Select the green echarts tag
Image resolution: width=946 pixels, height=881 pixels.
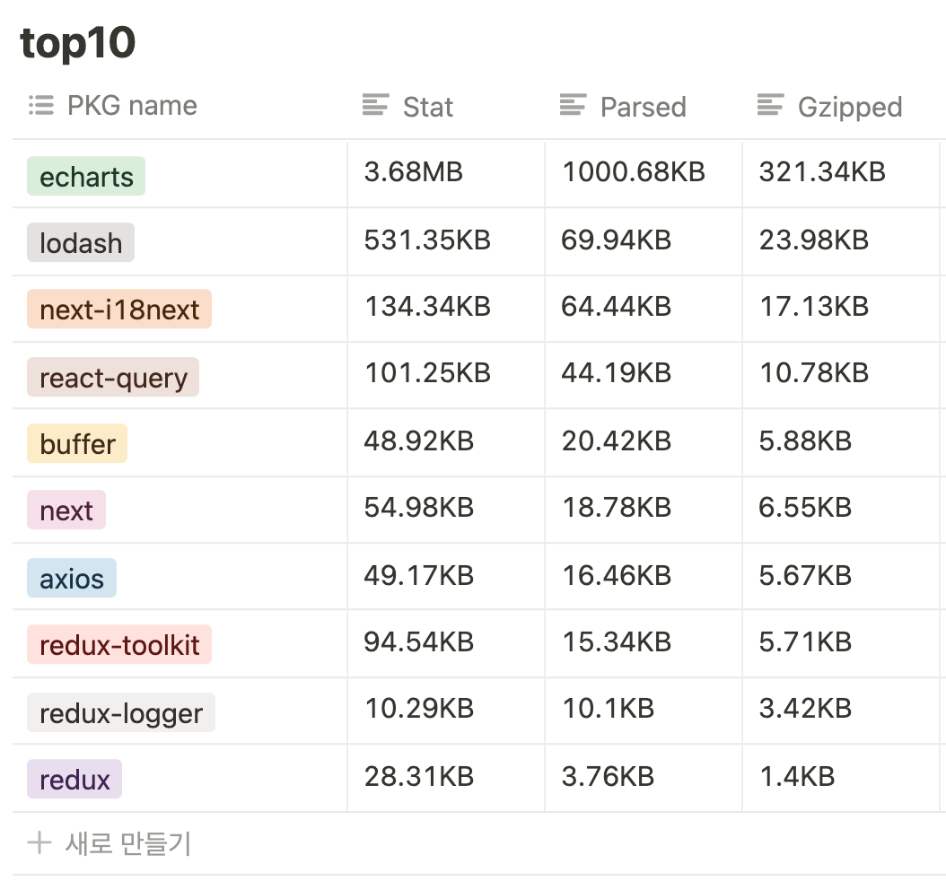86,176
